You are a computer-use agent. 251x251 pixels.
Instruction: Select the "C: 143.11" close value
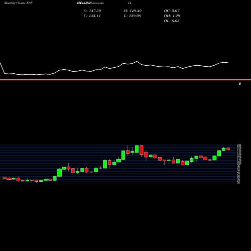(x=92, y=16)
